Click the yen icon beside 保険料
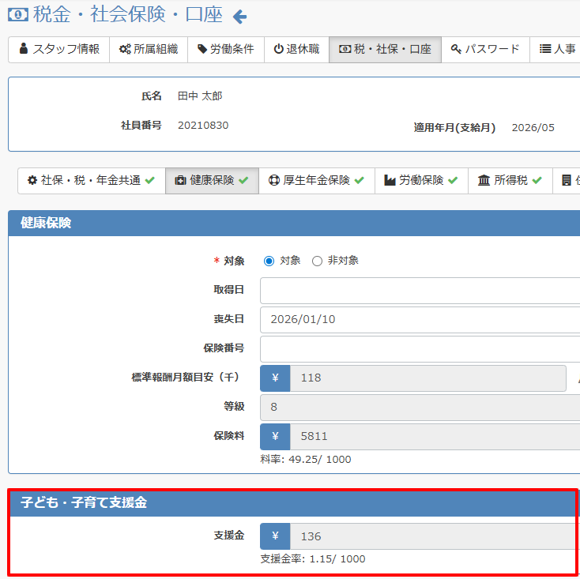The height and width of the screenshot is (579, 580). [x=275, y=436]
